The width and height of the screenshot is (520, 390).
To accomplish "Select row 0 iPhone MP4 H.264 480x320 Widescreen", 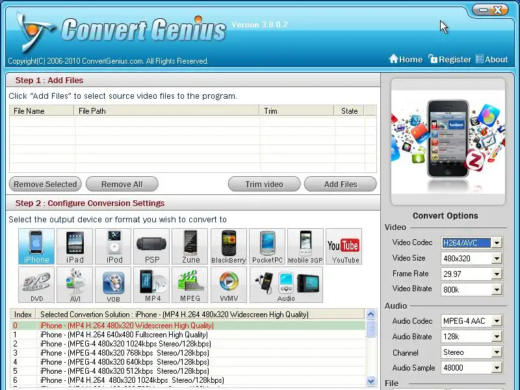I will [x=188, y=326].
